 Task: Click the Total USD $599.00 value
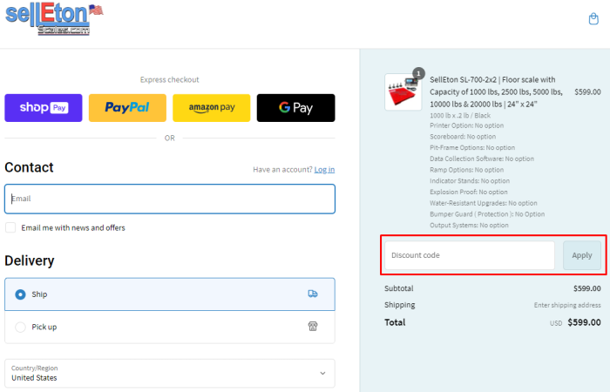coord(584,322)
